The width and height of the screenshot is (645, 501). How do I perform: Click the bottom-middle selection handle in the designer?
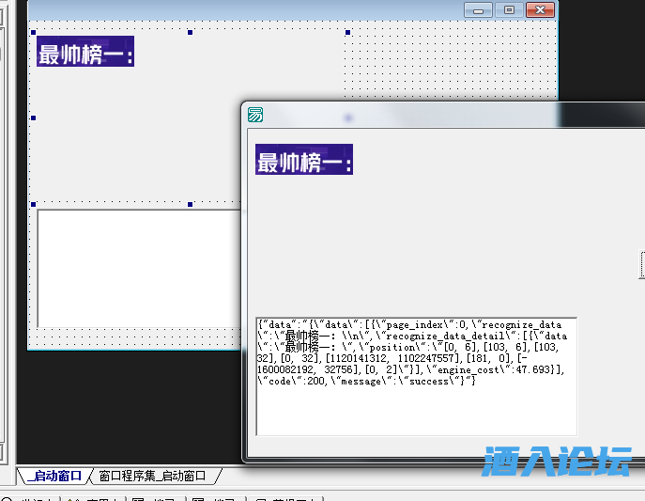pos(191,204)
